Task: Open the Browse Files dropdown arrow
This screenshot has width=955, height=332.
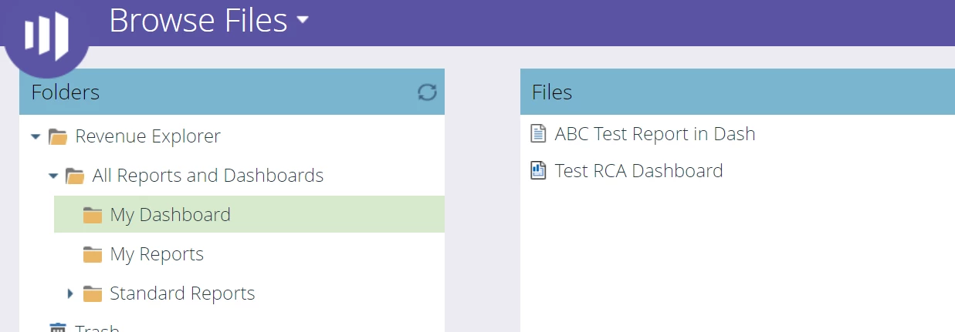Action: (303, 20)
